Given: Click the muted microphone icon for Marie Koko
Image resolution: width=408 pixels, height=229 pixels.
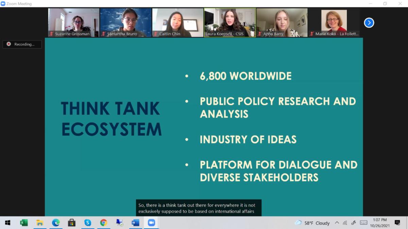Looking at the screenshot, I should [x=312, y=34].
